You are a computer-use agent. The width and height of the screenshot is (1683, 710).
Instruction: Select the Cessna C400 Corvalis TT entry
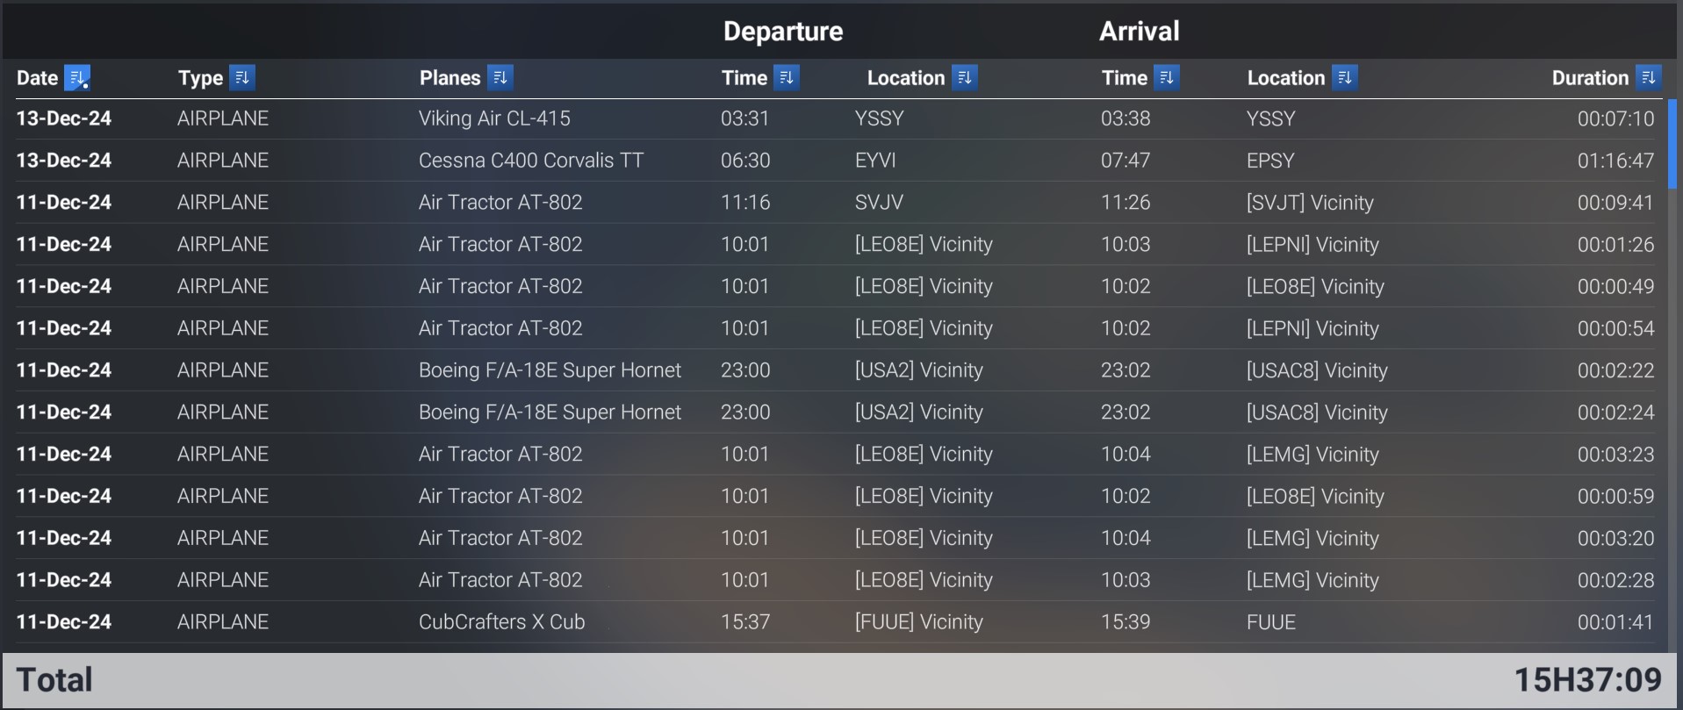[835, 161]
